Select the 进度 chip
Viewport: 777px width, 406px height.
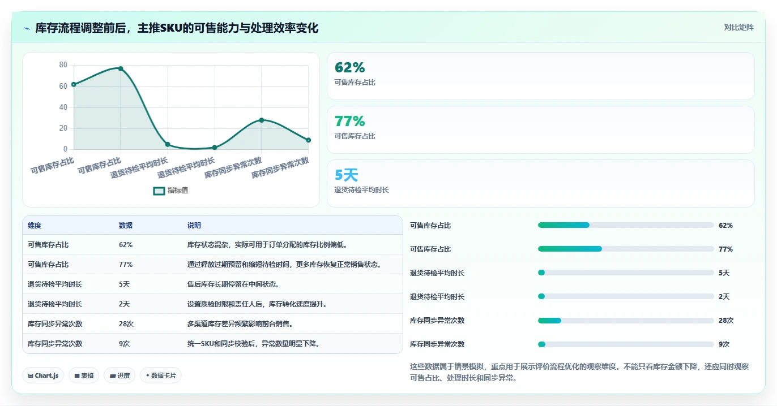(119, 375)
